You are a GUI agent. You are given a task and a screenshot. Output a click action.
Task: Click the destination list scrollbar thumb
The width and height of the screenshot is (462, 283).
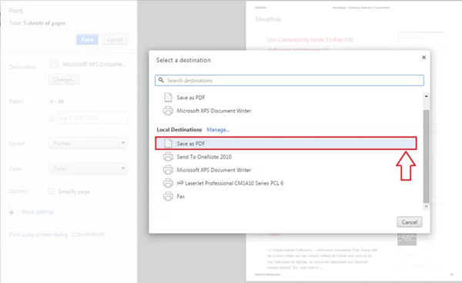click(x=426, y=157)
